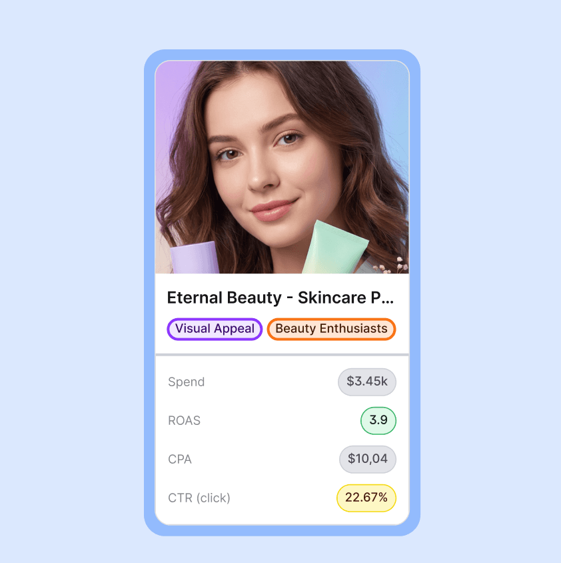
Task: Click the small flowers in the image corner
Action: (x=392, y=265)
